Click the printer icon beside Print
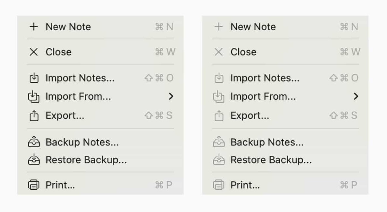This screenshot has height=212, width=387. (34, 184)
